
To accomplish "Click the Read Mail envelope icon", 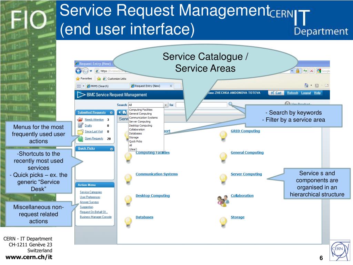I will [327, 86].
